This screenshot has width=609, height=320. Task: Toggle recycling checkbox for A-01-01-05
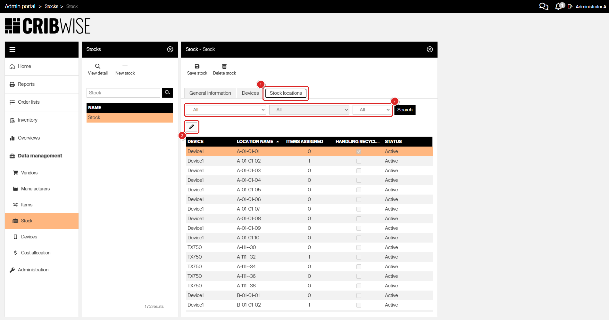coord(359,190)
